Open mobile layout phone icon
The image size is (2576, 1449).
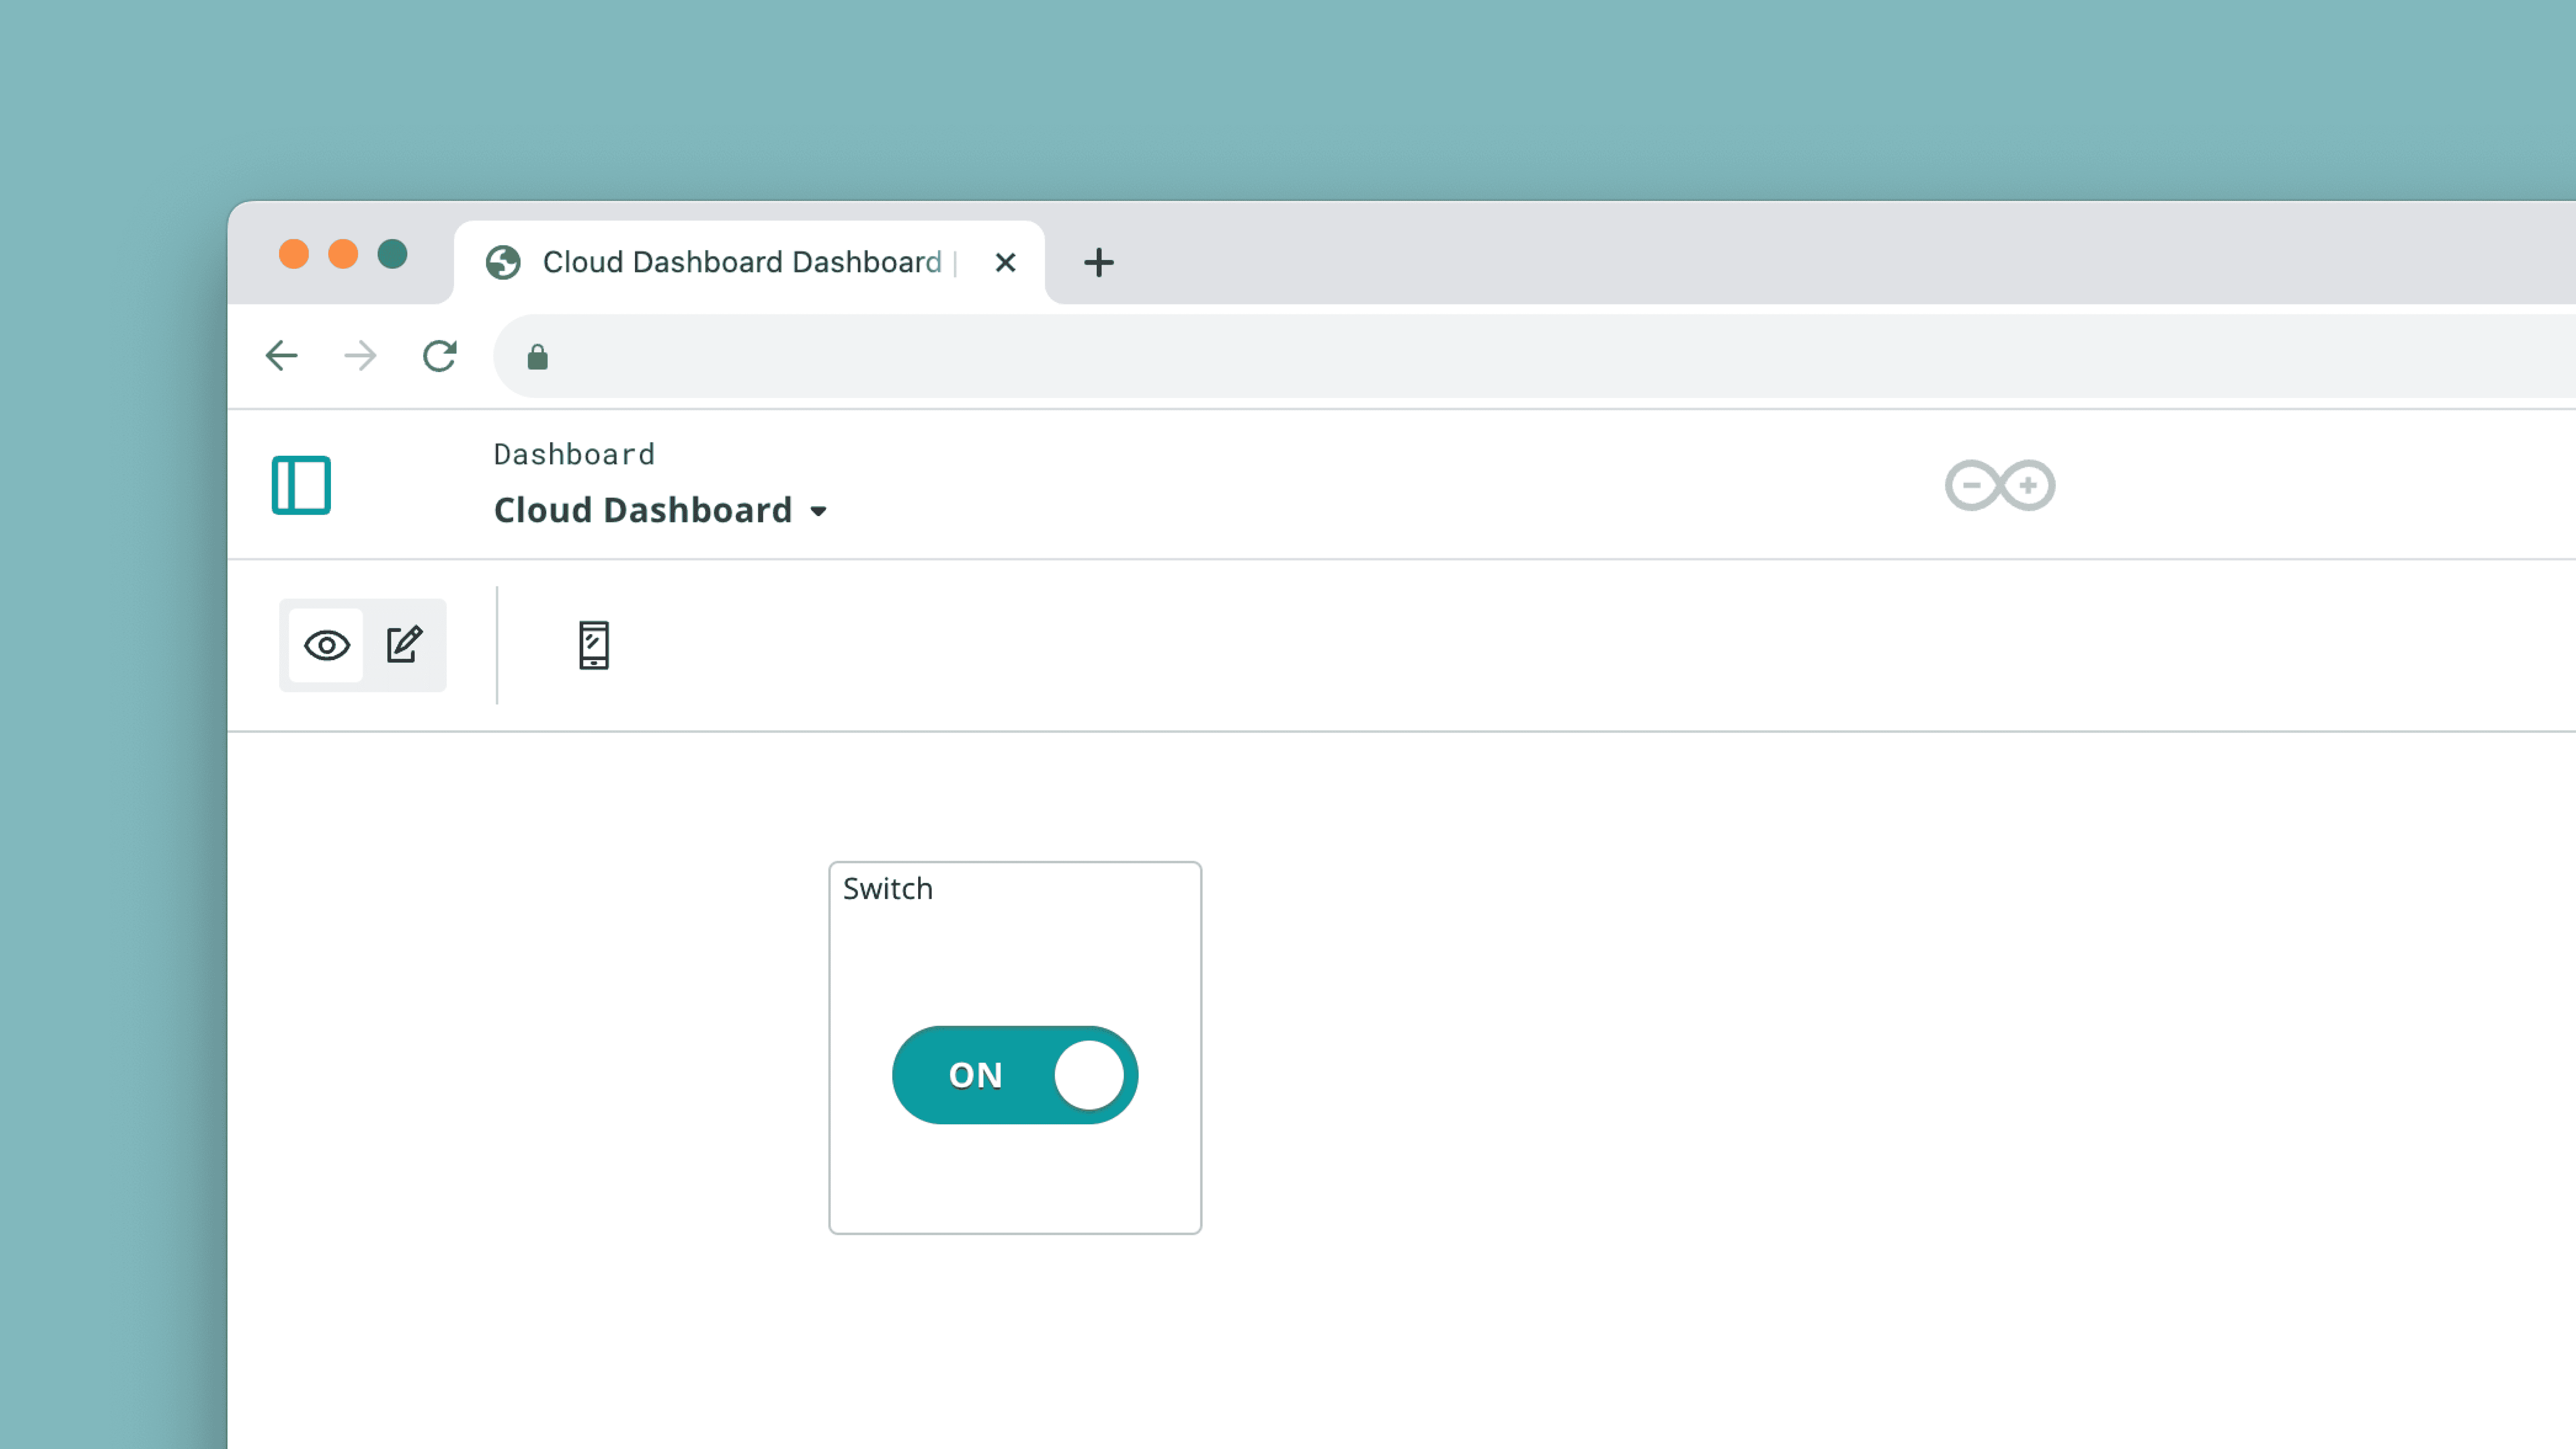594,645
